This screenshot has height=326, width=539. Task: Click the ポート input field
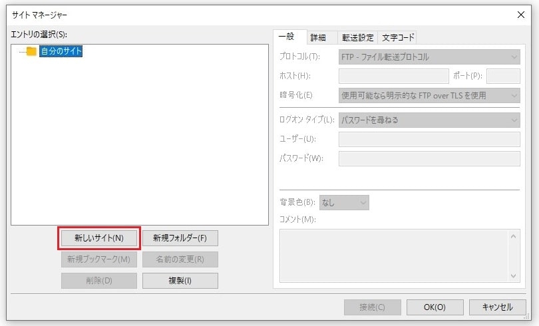507,76
